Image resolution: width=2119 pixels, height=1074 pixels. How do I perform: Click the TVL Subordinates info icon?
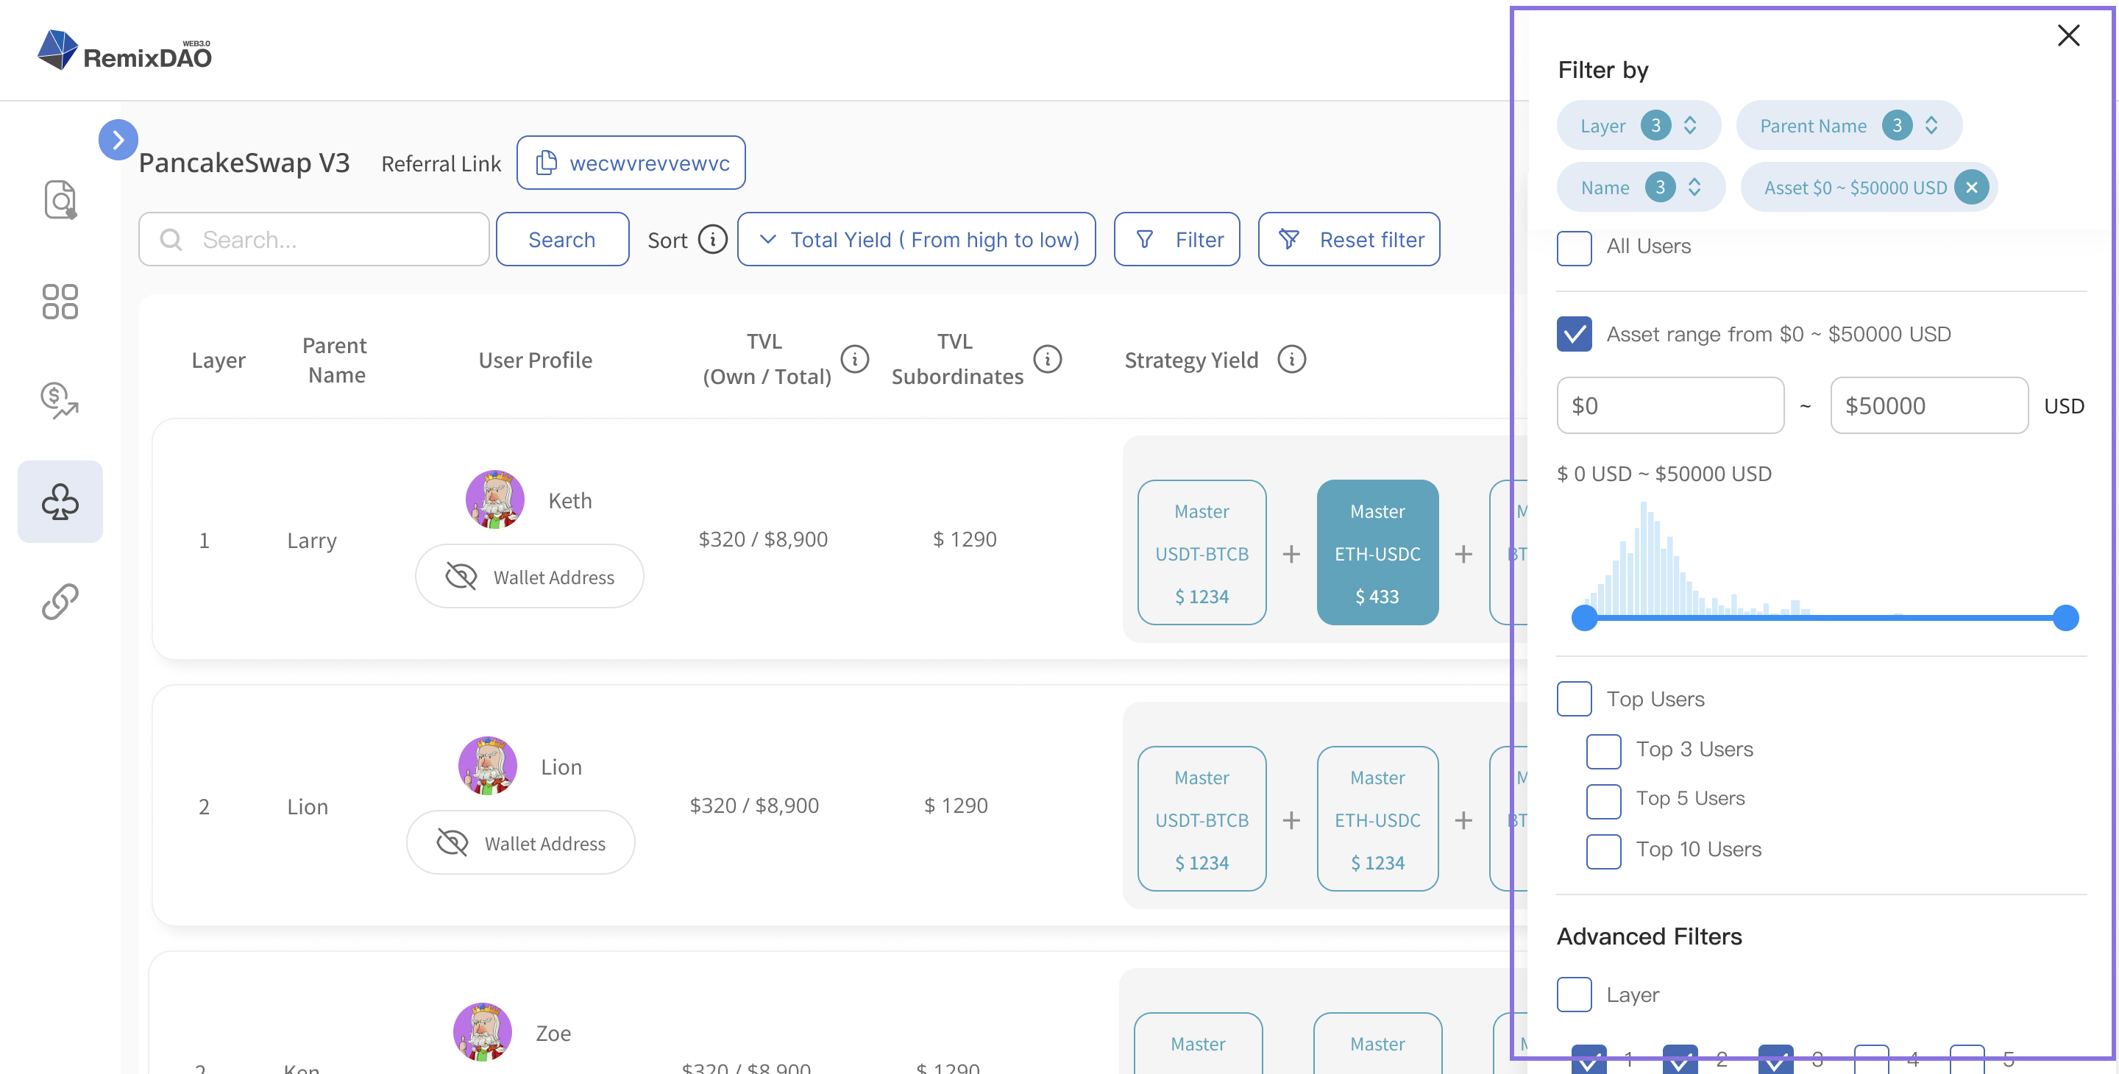(1047, 360)
